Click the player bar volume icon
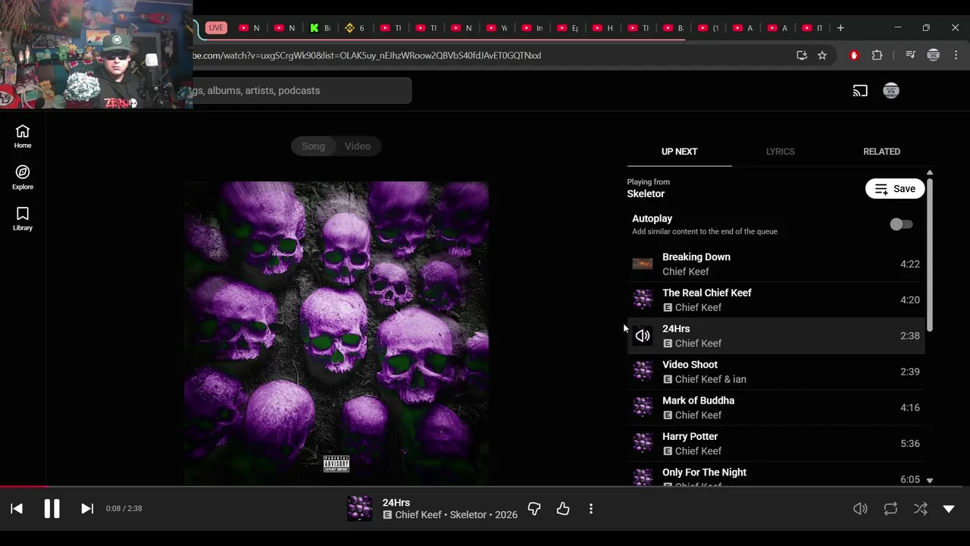The image size is (970, 546). (x=860, y=509)
